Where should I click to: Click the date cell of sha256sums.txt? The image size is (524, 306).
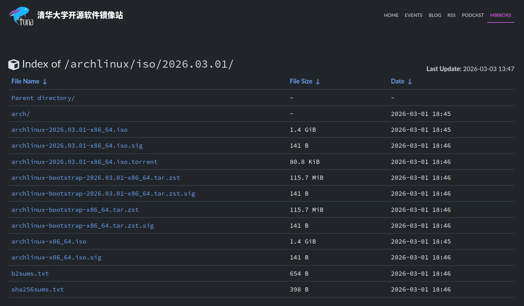point(421,289)
